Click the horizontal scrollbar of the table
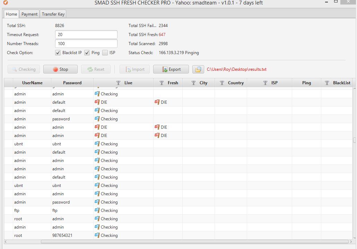Screen dimensions: 357x249 195,242
